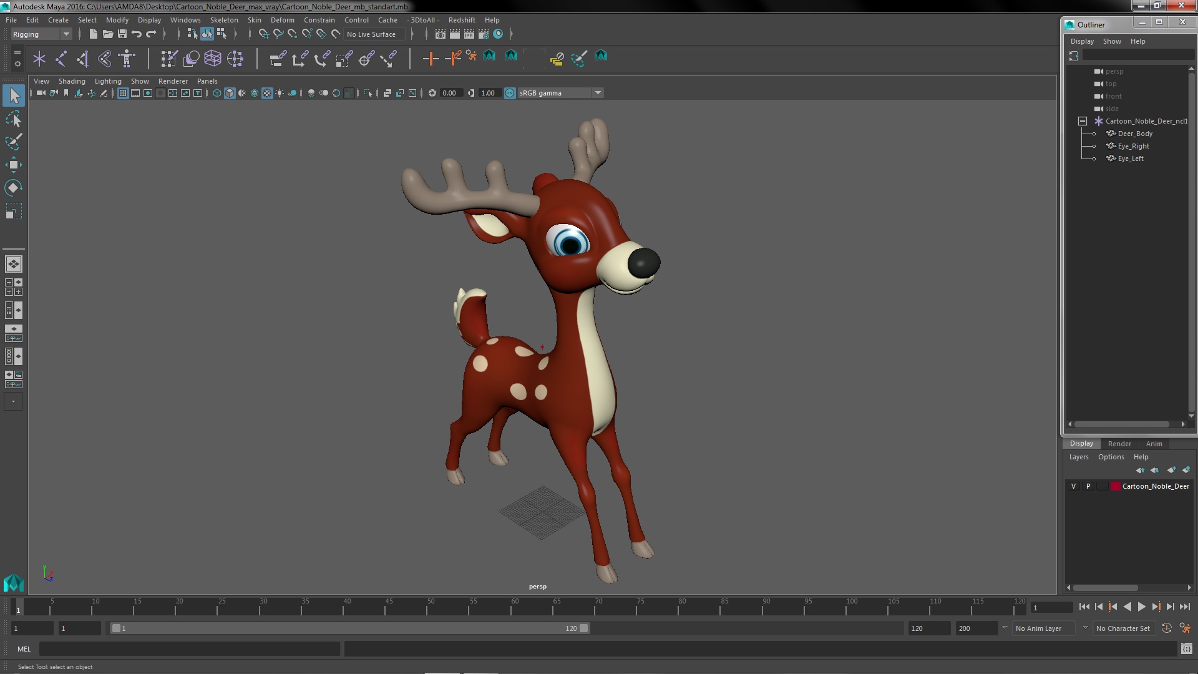Click MEL command language label
This screenshot has height=674, width=1198.
(24, 649)
